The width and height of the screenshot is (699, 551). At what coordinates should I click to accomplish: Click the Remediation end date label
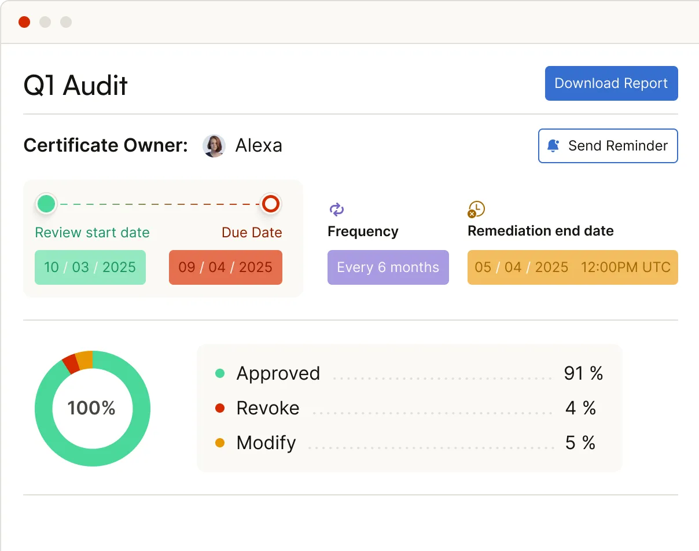pos(540,231)
